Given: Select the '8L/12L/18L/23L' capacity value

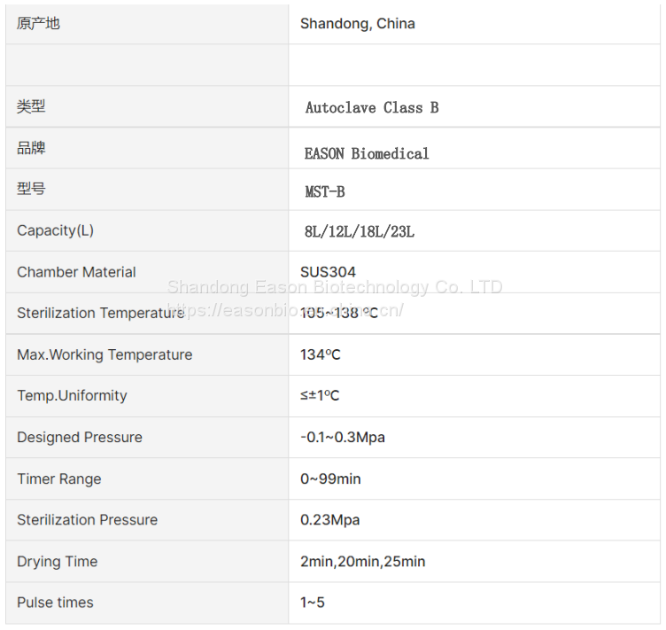Looking at the screenshot, I should coord(360,232).
